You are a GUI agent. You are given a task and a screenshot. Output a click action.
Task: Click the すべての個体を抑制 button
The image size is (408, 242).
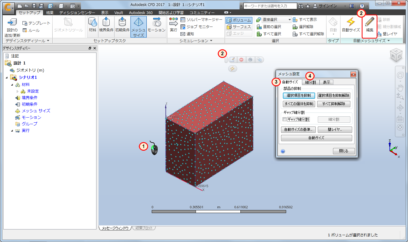[x=299, y=104]
